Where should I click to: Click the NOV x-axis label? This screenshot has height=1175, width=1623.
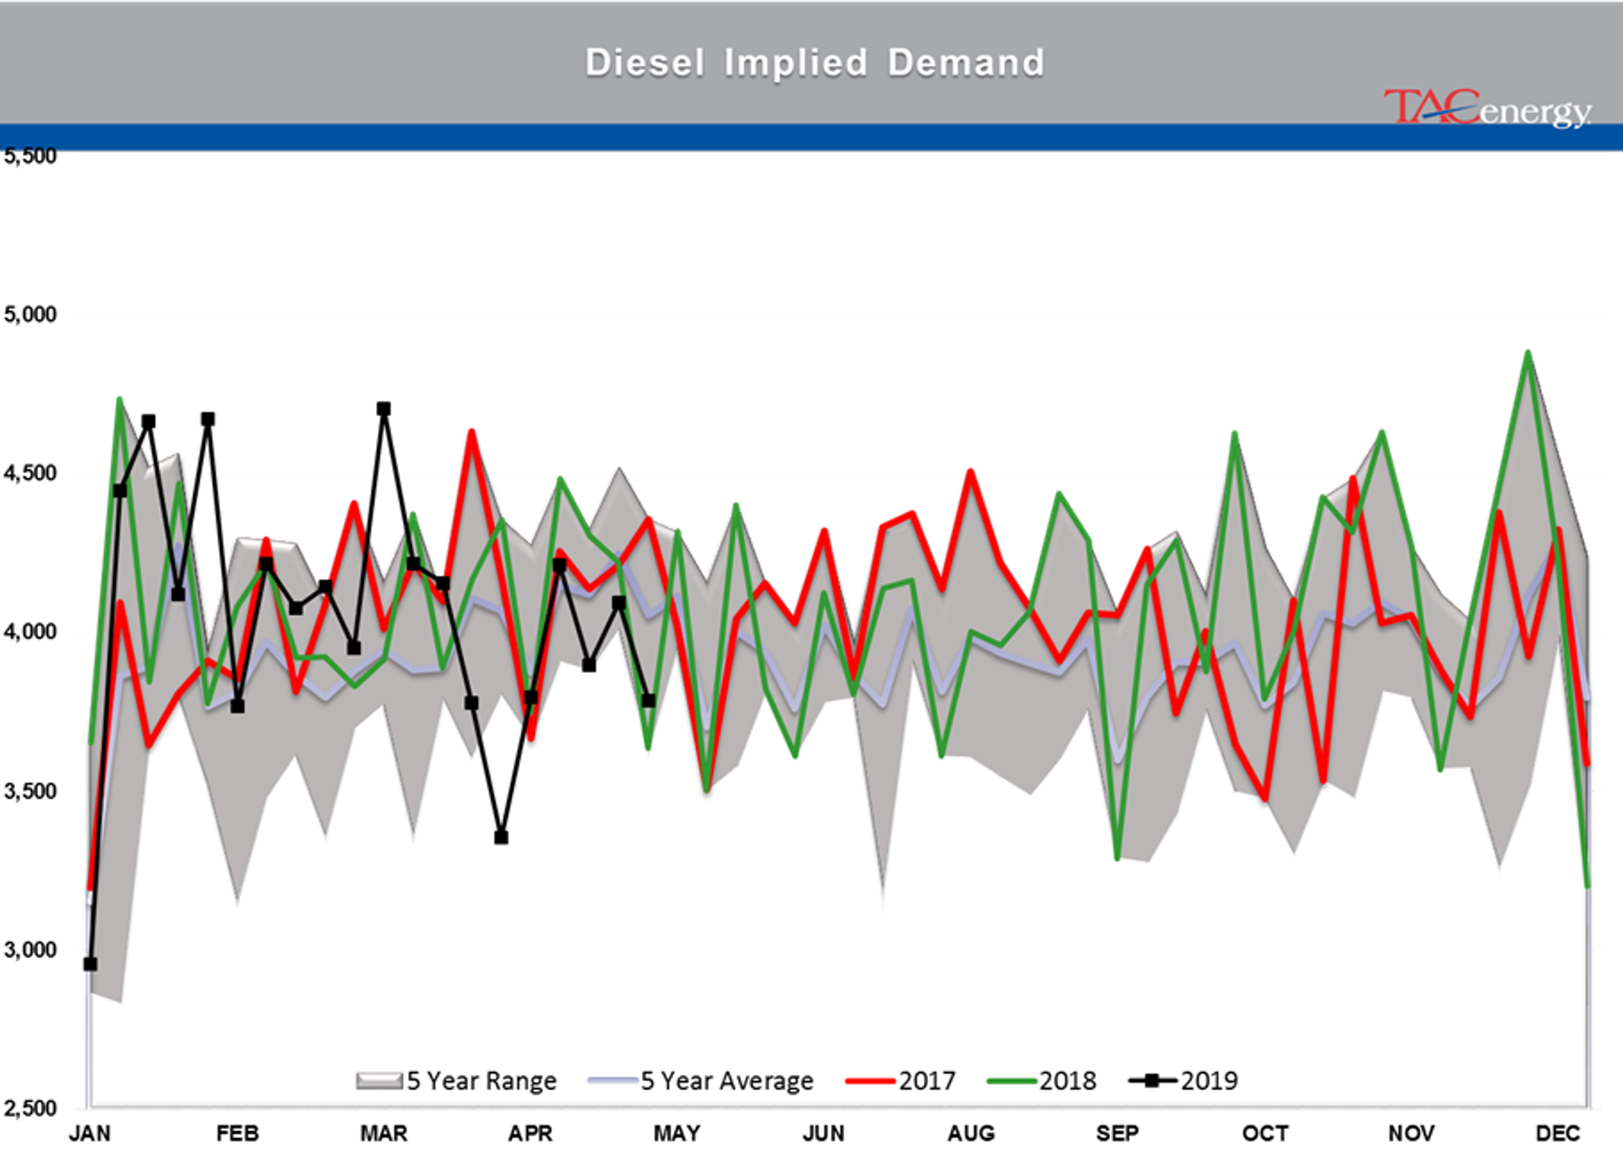(1411, 1134)
